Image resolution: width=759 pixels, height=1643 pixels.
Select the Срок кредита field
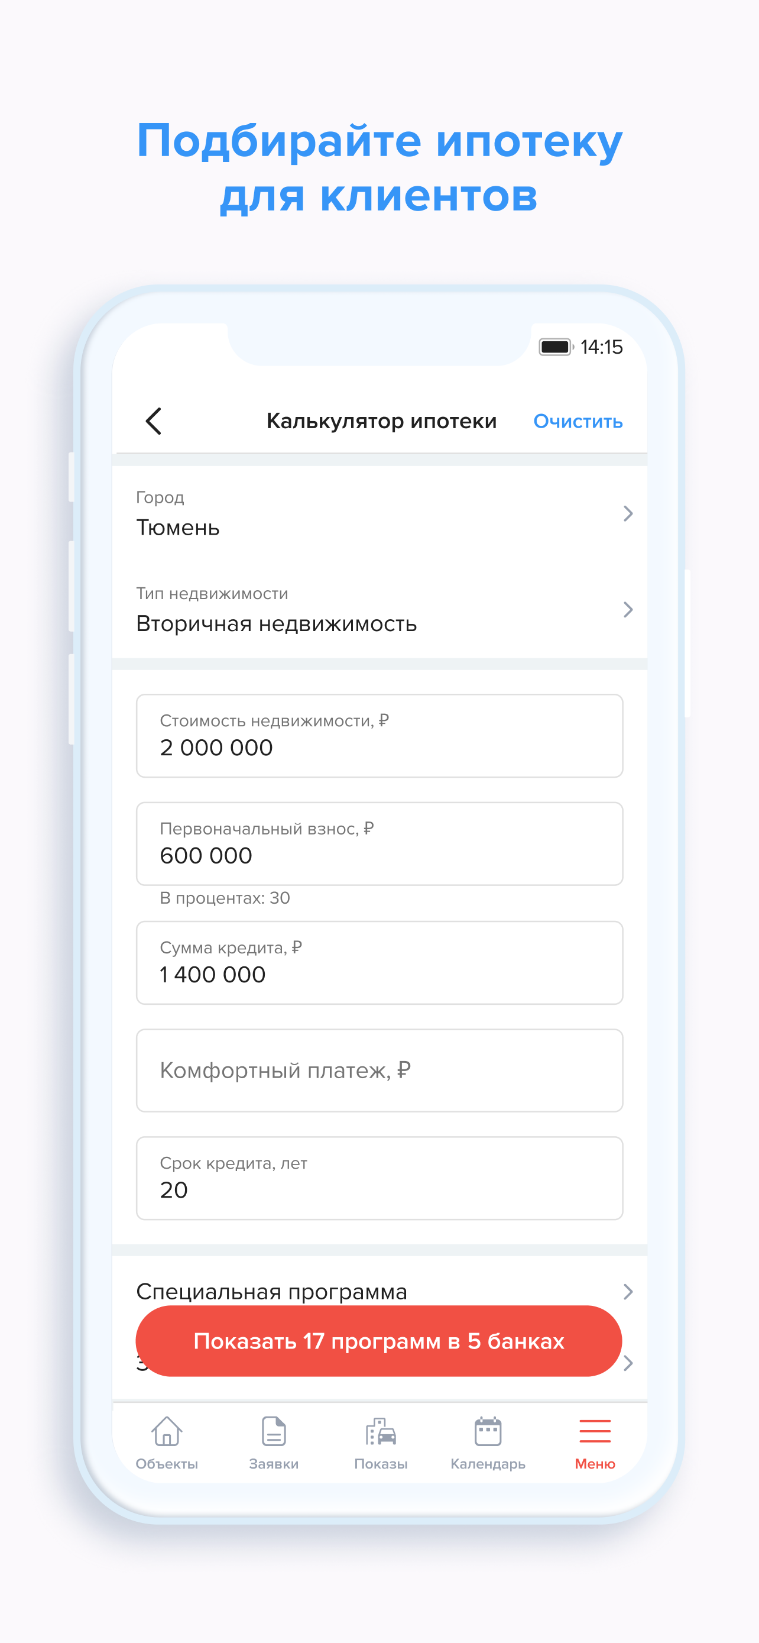pos(380,1178)
